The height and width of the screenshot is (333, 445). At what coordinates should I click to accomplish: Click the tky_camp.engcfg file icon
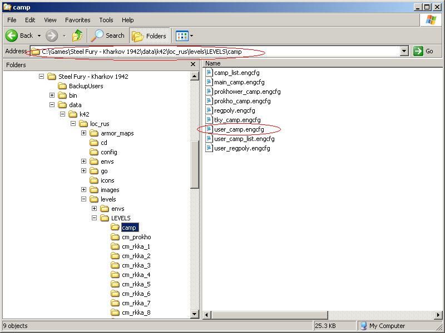(x=209, y=120)
